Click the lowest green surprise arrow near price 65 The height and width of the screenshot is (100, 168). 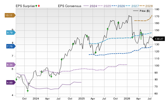(28, 91)
